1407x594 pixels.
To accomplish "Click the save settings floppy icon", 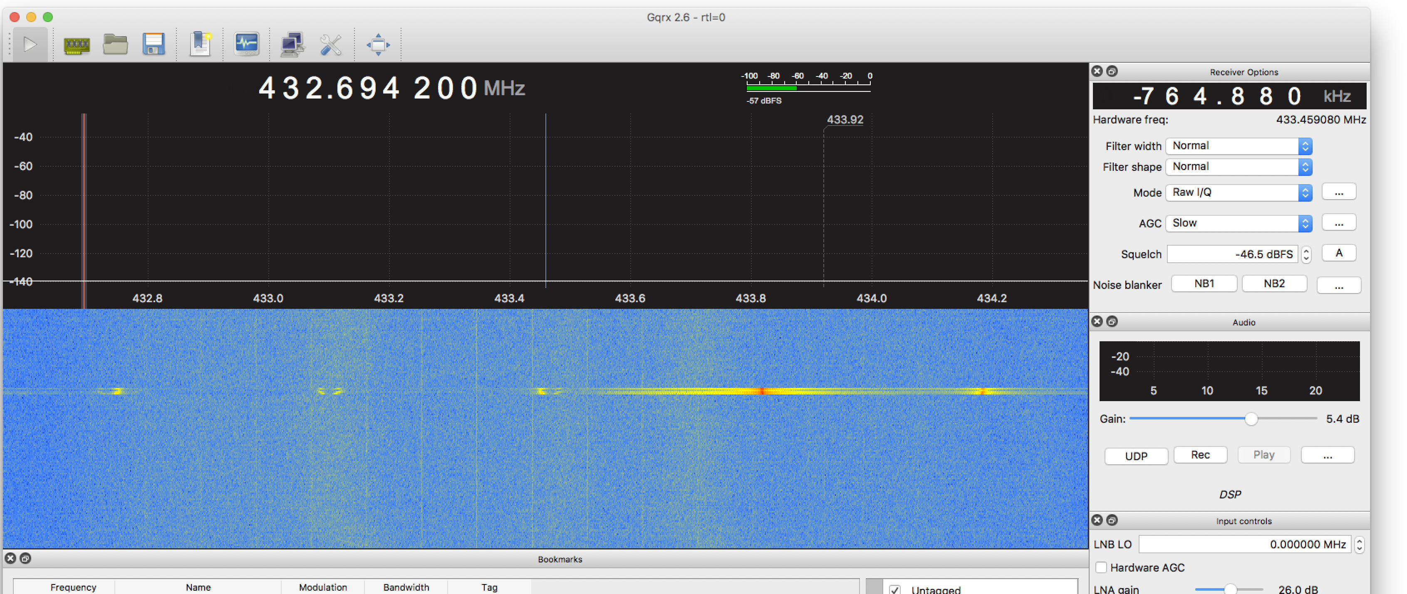I will 154,45.
